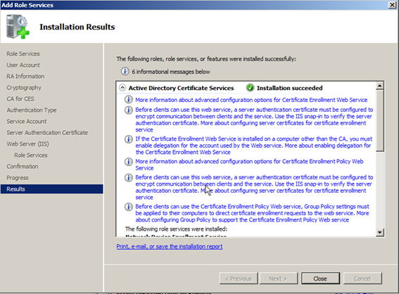Select Cryptography step in sidebar
The height and width of the screenshot is (294, 399).
point(24,87)
